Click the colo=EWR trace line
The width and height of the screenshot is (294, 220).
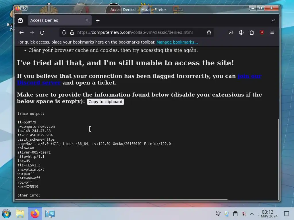pyautogui.click(x=26, y=148)
